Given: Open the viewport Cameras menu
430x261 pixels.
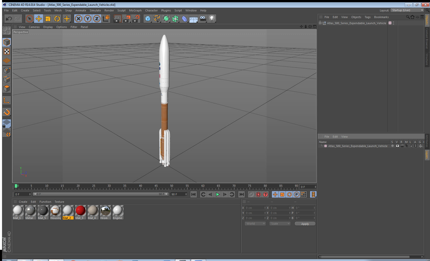Looking at the screenshot, I should [34, 27].
